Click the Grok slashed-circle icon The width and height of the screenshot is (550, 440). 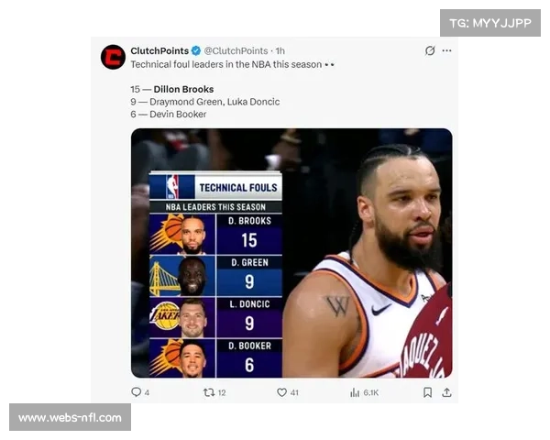point(430,51)
